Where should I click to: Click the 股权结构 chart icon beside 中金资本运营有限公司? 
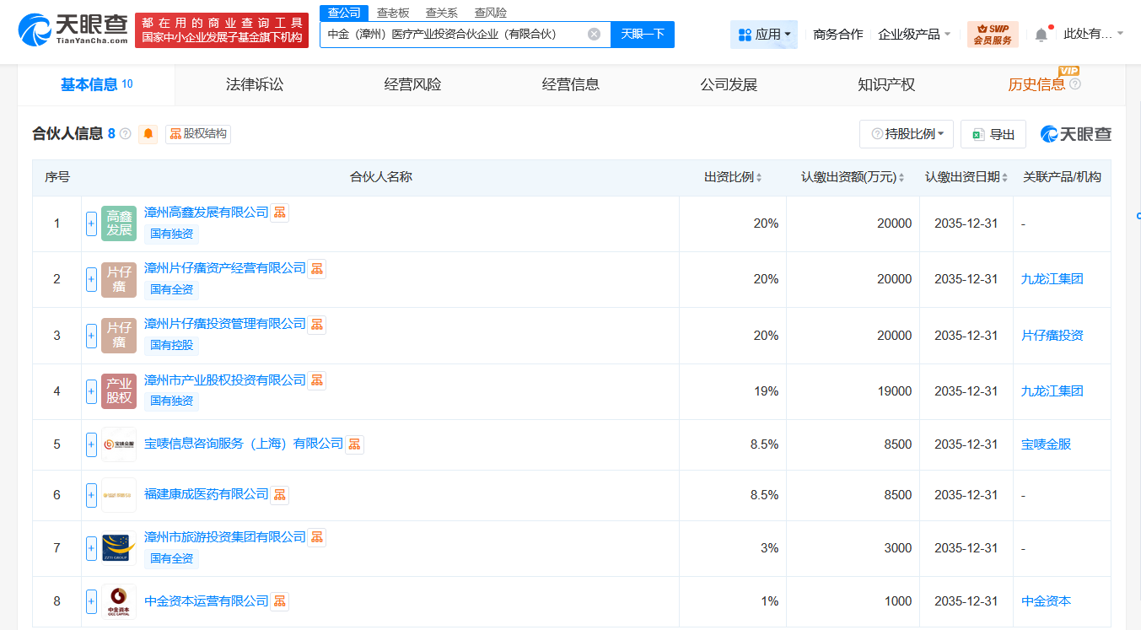(279, 600)
